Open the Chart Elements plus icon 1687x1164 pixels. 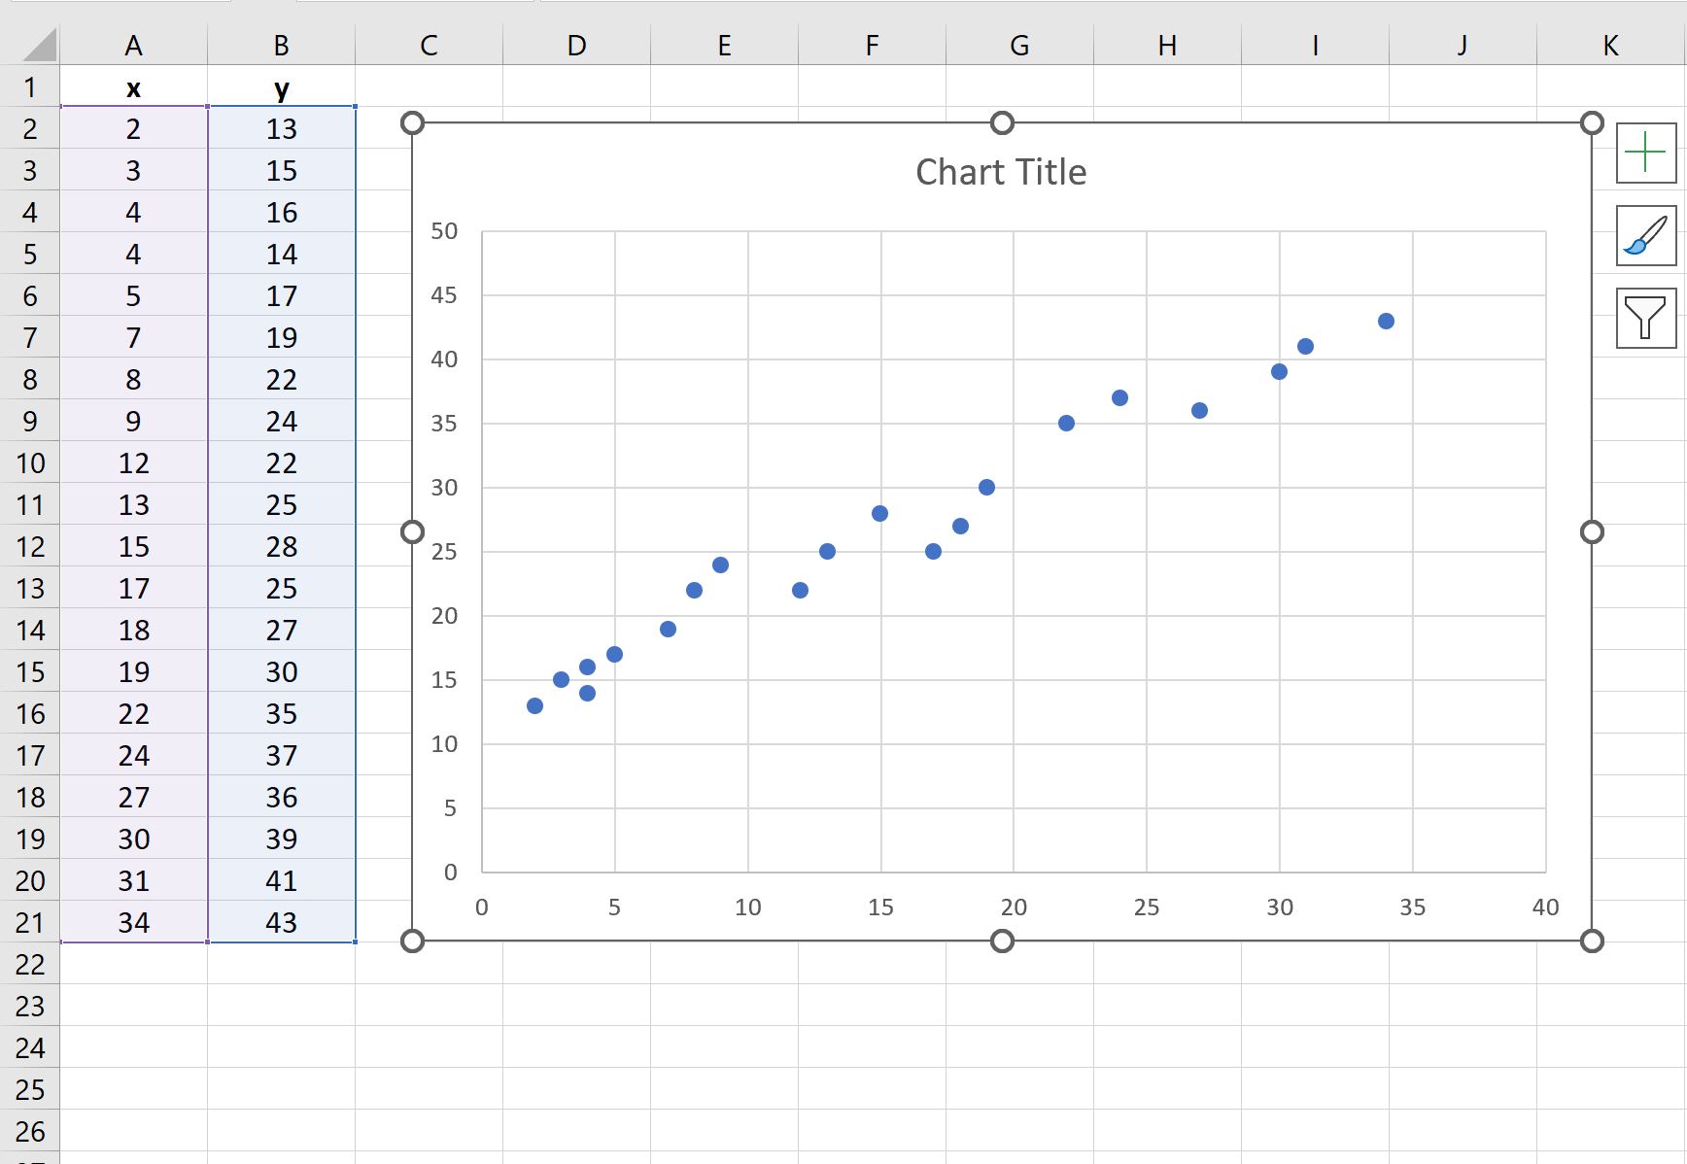[x=1644, y=153]
